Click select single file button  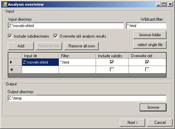pos(150,45)
